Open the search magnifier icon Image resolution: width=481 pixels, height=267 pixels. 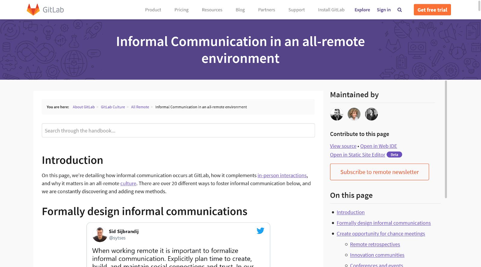(x=400, y=10)
